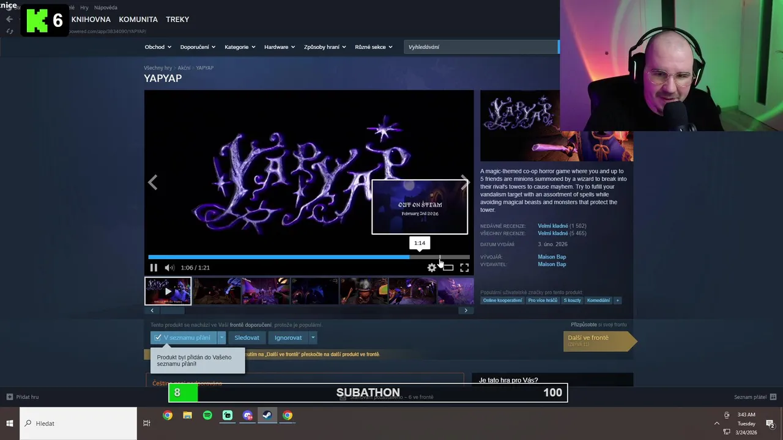Switch video to theater mode
Viewport: 783px width, 440px height.
click(448, 268)
